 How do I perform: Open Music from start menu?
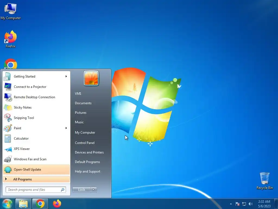pos(79,122)
